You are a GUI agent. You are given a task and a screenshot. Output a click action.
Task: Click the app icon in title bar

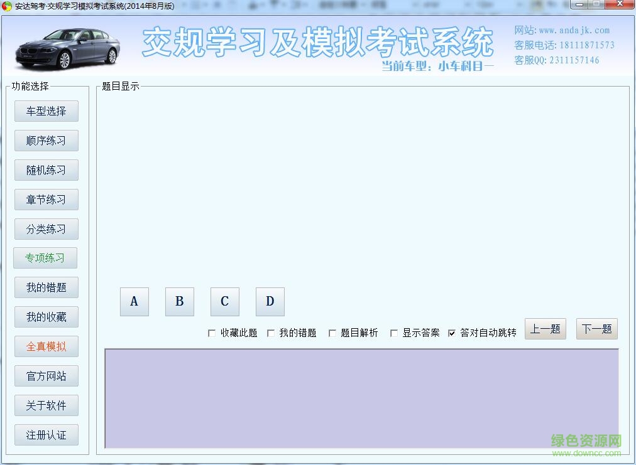click(x=6, y=6)
